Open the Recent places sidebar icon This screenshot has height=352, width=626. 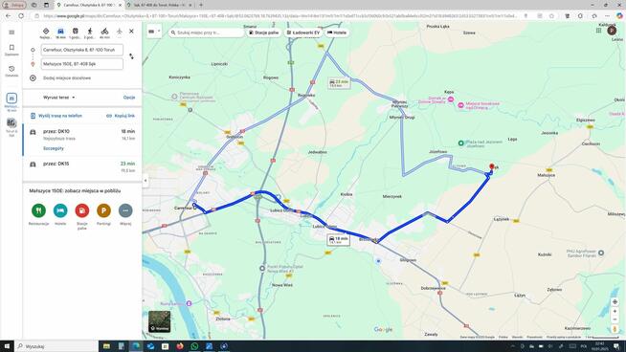11,71
